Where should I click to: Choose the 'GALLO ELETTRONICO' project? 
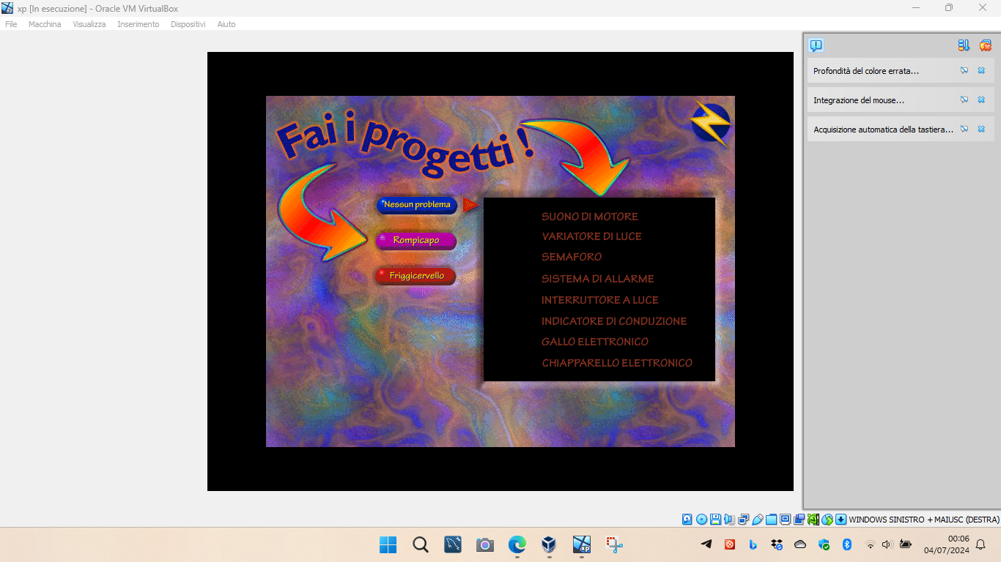(x=595, y=342)
